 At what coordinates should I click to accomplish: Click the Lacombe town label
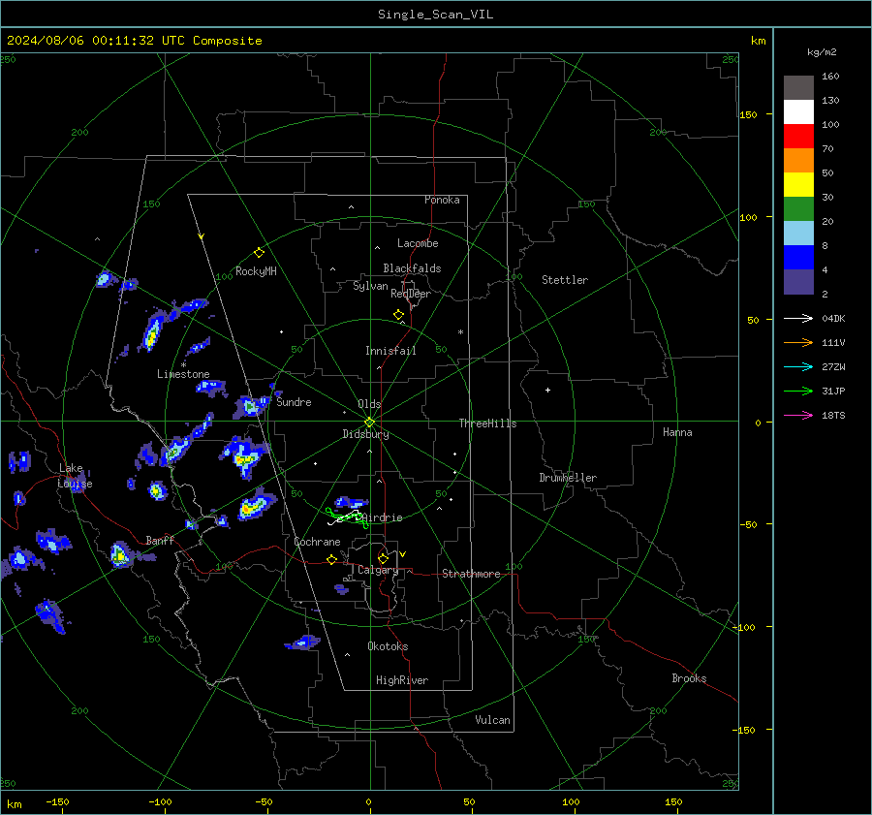click(418, 243)
